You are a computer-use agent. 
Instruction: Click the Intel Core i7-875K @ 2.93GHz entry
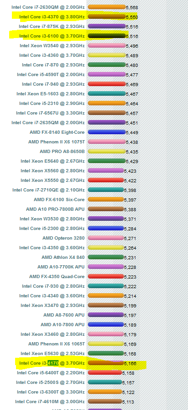[52, 27]
